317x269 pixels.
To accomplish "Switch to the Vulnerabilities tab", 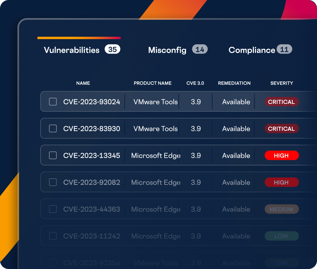I will [x=71, y=50].
